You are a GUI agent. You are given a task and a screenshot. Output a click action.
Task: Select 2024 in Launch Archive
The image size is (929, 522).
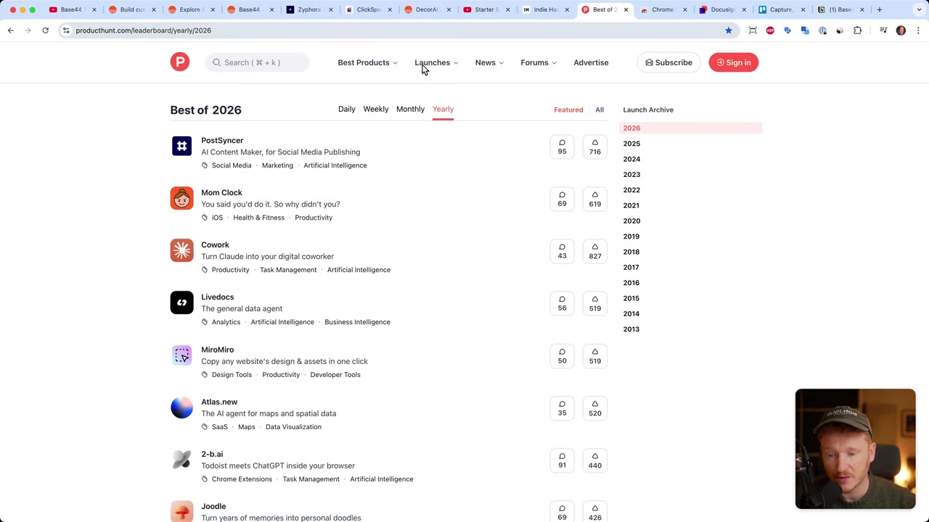[x=631, y=159]
